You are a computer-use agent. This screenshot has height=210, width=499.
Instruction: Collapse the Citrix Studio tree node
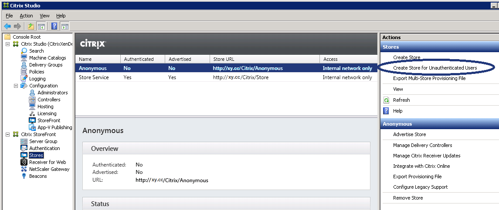8,44
